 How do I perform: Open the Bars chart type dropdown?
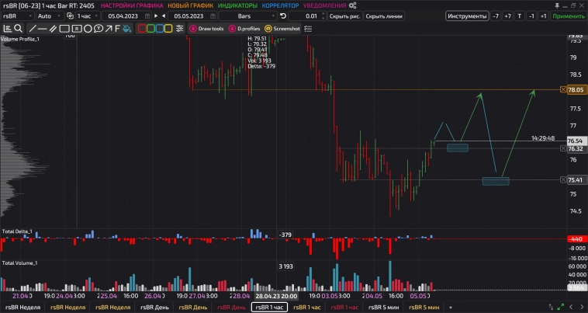[248, 16]
